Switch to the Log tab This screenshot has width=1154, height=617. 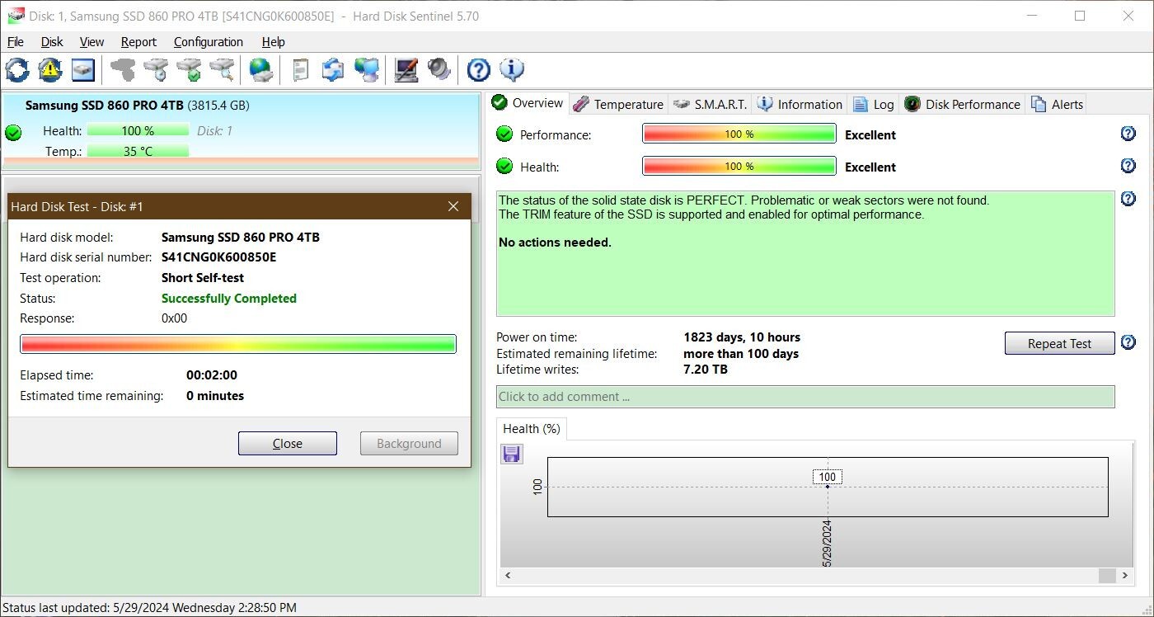tap(874, 104)
